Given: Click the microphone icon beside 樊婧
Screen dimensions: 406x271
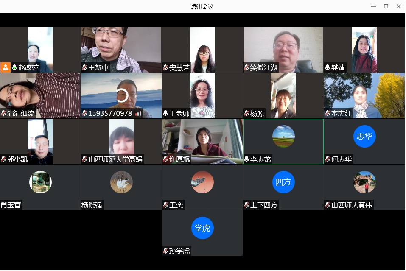Looking at the screenshot, I should tap(328, 67).
